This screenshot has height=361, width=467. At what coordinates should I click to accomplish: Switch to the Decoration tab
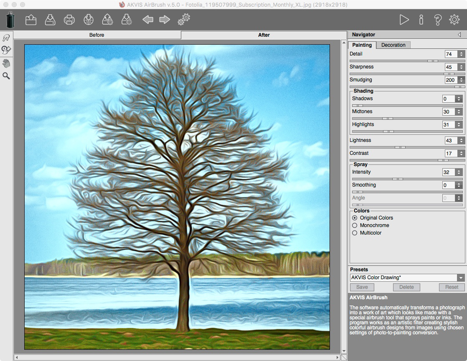pos(393,45)
